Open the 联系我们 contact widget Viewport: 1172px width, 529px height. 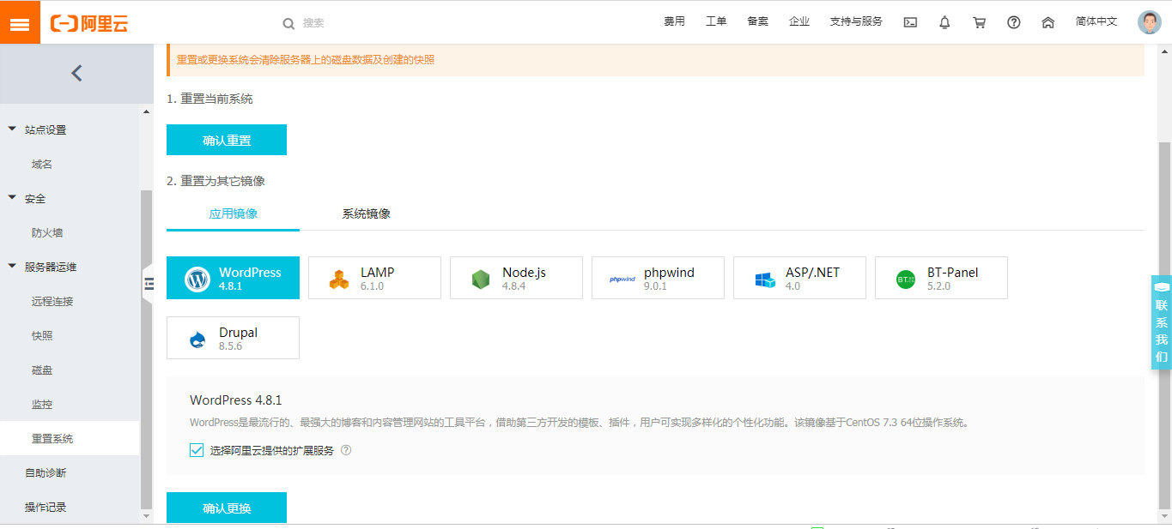pyautogui.click(x=1162, y=322)
